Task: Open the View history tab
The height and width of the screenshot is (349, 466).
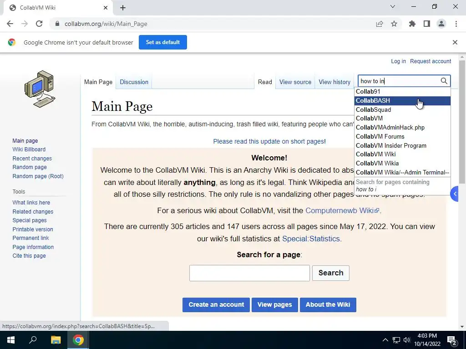Action: [x=334, y=82]
